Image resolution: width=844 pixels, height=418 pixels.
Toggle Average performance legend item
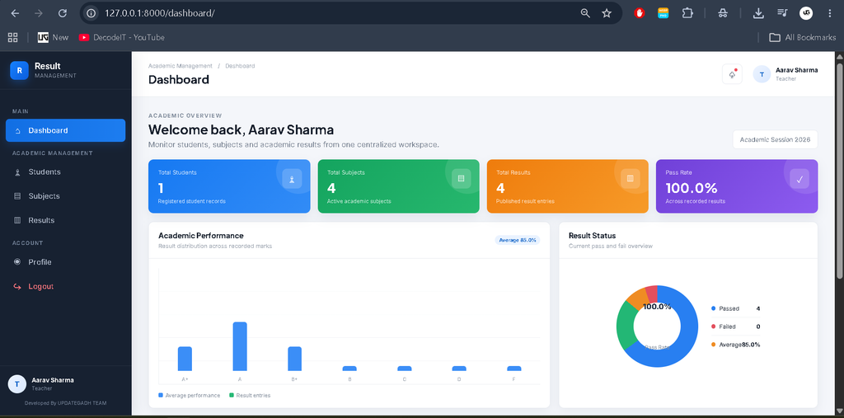coord(190,396)
